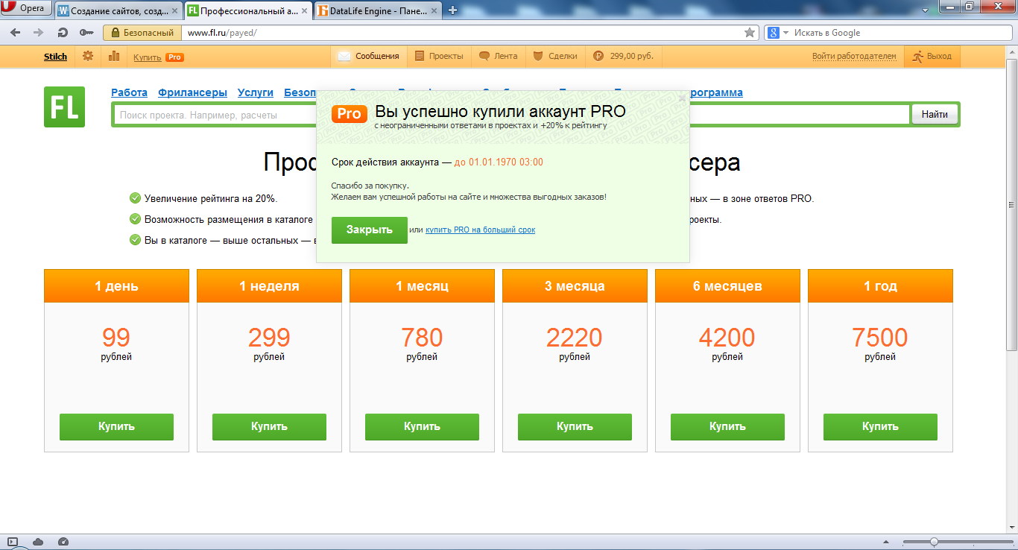Switch to the 'Создание сайтов' tab
Screen dimensions: 1018x550
[x=118, y=10]
